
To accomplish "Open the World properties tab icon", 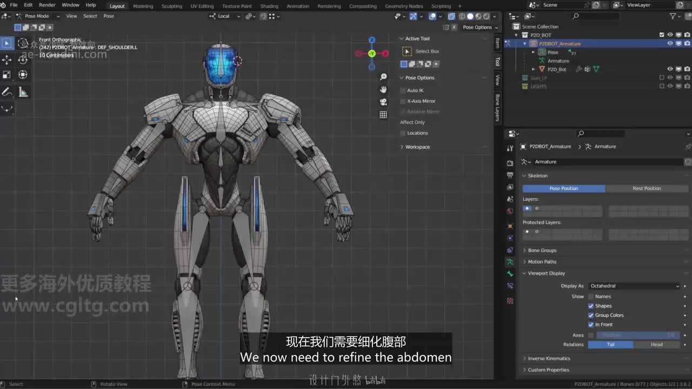I will tap(510, 211).
